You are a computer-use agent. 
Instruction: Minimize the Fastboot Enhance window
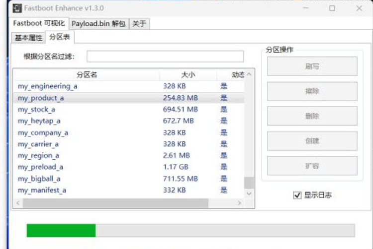306,8
